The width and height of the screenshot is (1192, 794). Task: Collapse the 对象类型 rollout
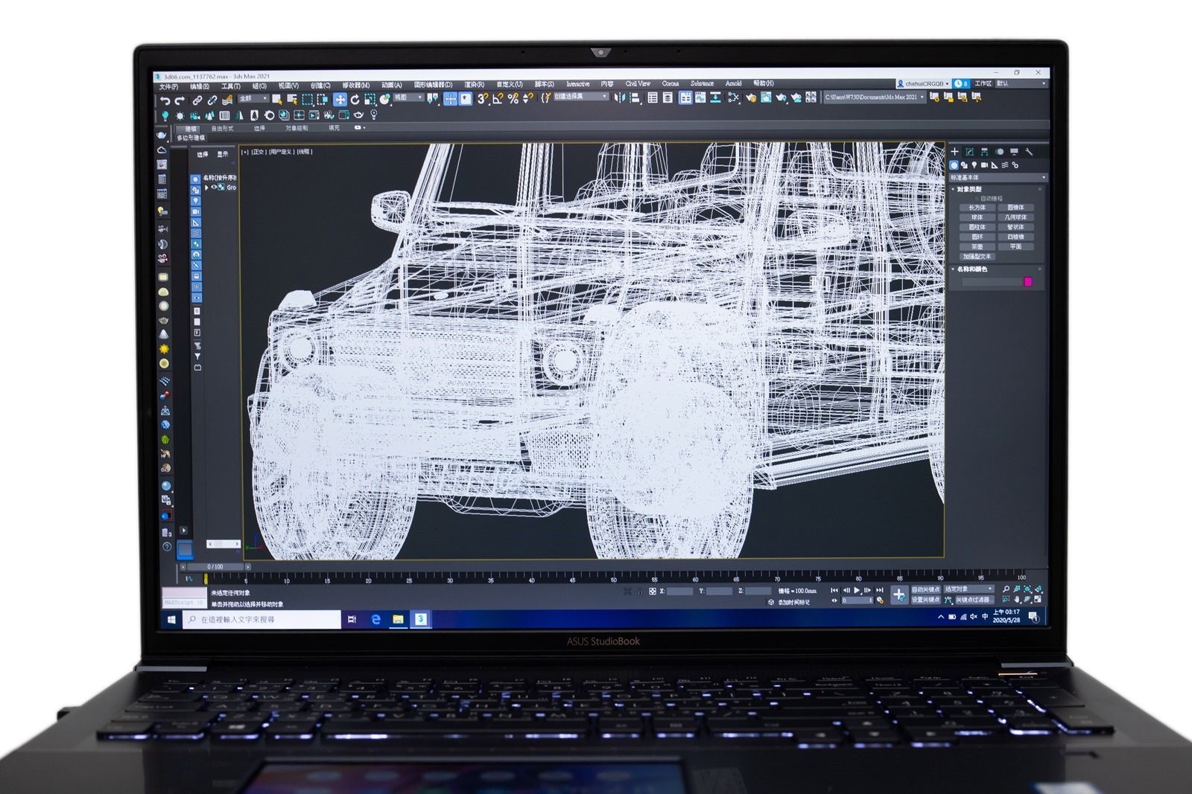click(954, 189)
